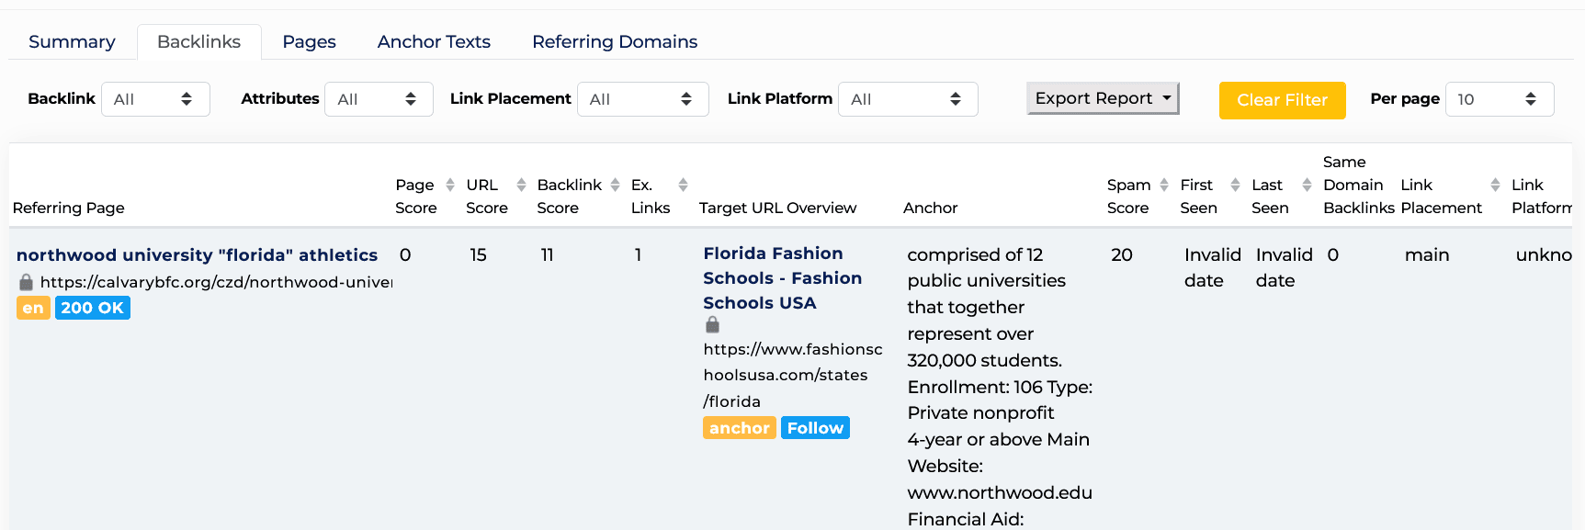Change the Per page dropdown value
Viewport: 1585px width, 530px height.
point(1500,99)
